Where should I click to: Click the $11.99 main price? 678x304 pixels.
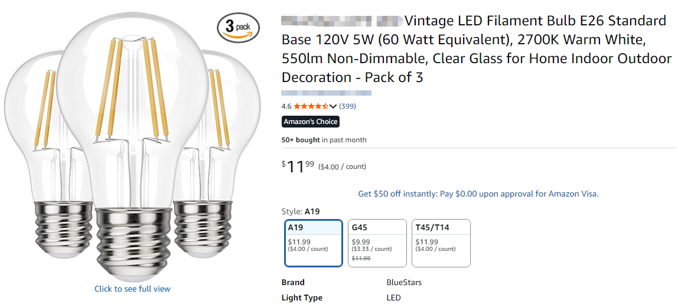coord(298,167)
